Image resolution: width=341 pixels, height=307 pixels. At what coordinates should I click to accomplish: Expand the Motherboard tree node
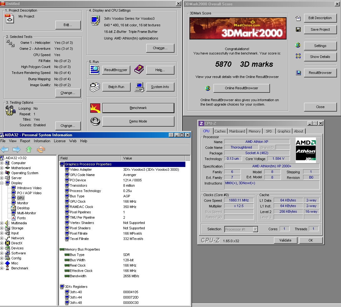tap(2, 168)
